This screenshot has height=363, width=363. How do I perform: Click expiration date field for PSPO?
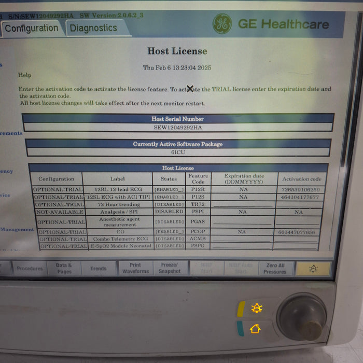tap(241, 246)
